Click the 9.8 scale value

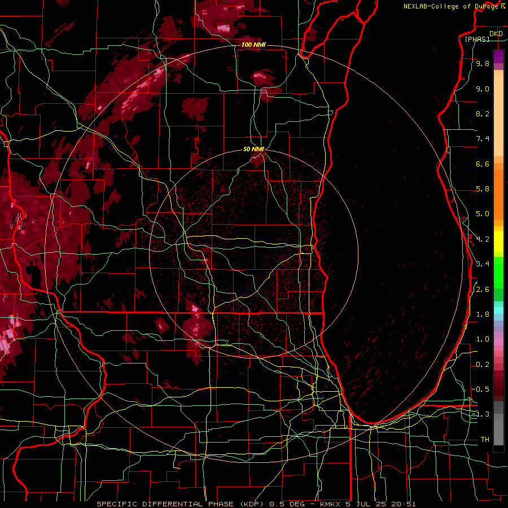[x=483, y=63]
